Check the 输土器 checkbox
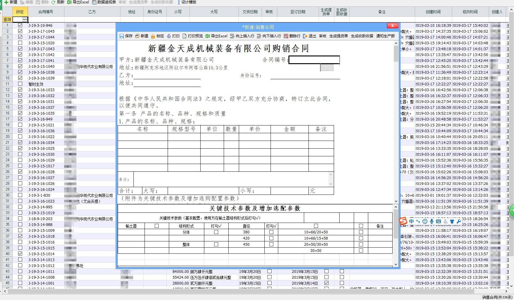The image size is (514, 300). pos(157,226)
